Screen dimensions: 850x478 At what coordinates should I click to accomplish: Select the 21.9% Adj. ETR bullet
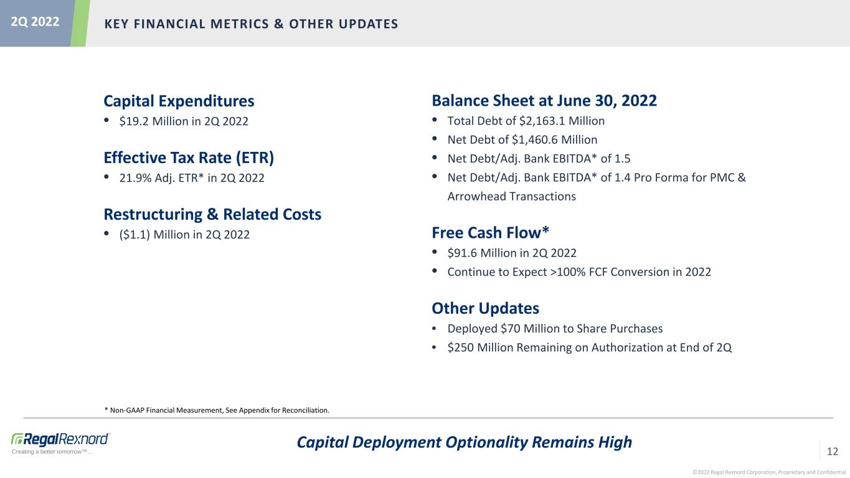pos(191,178)
